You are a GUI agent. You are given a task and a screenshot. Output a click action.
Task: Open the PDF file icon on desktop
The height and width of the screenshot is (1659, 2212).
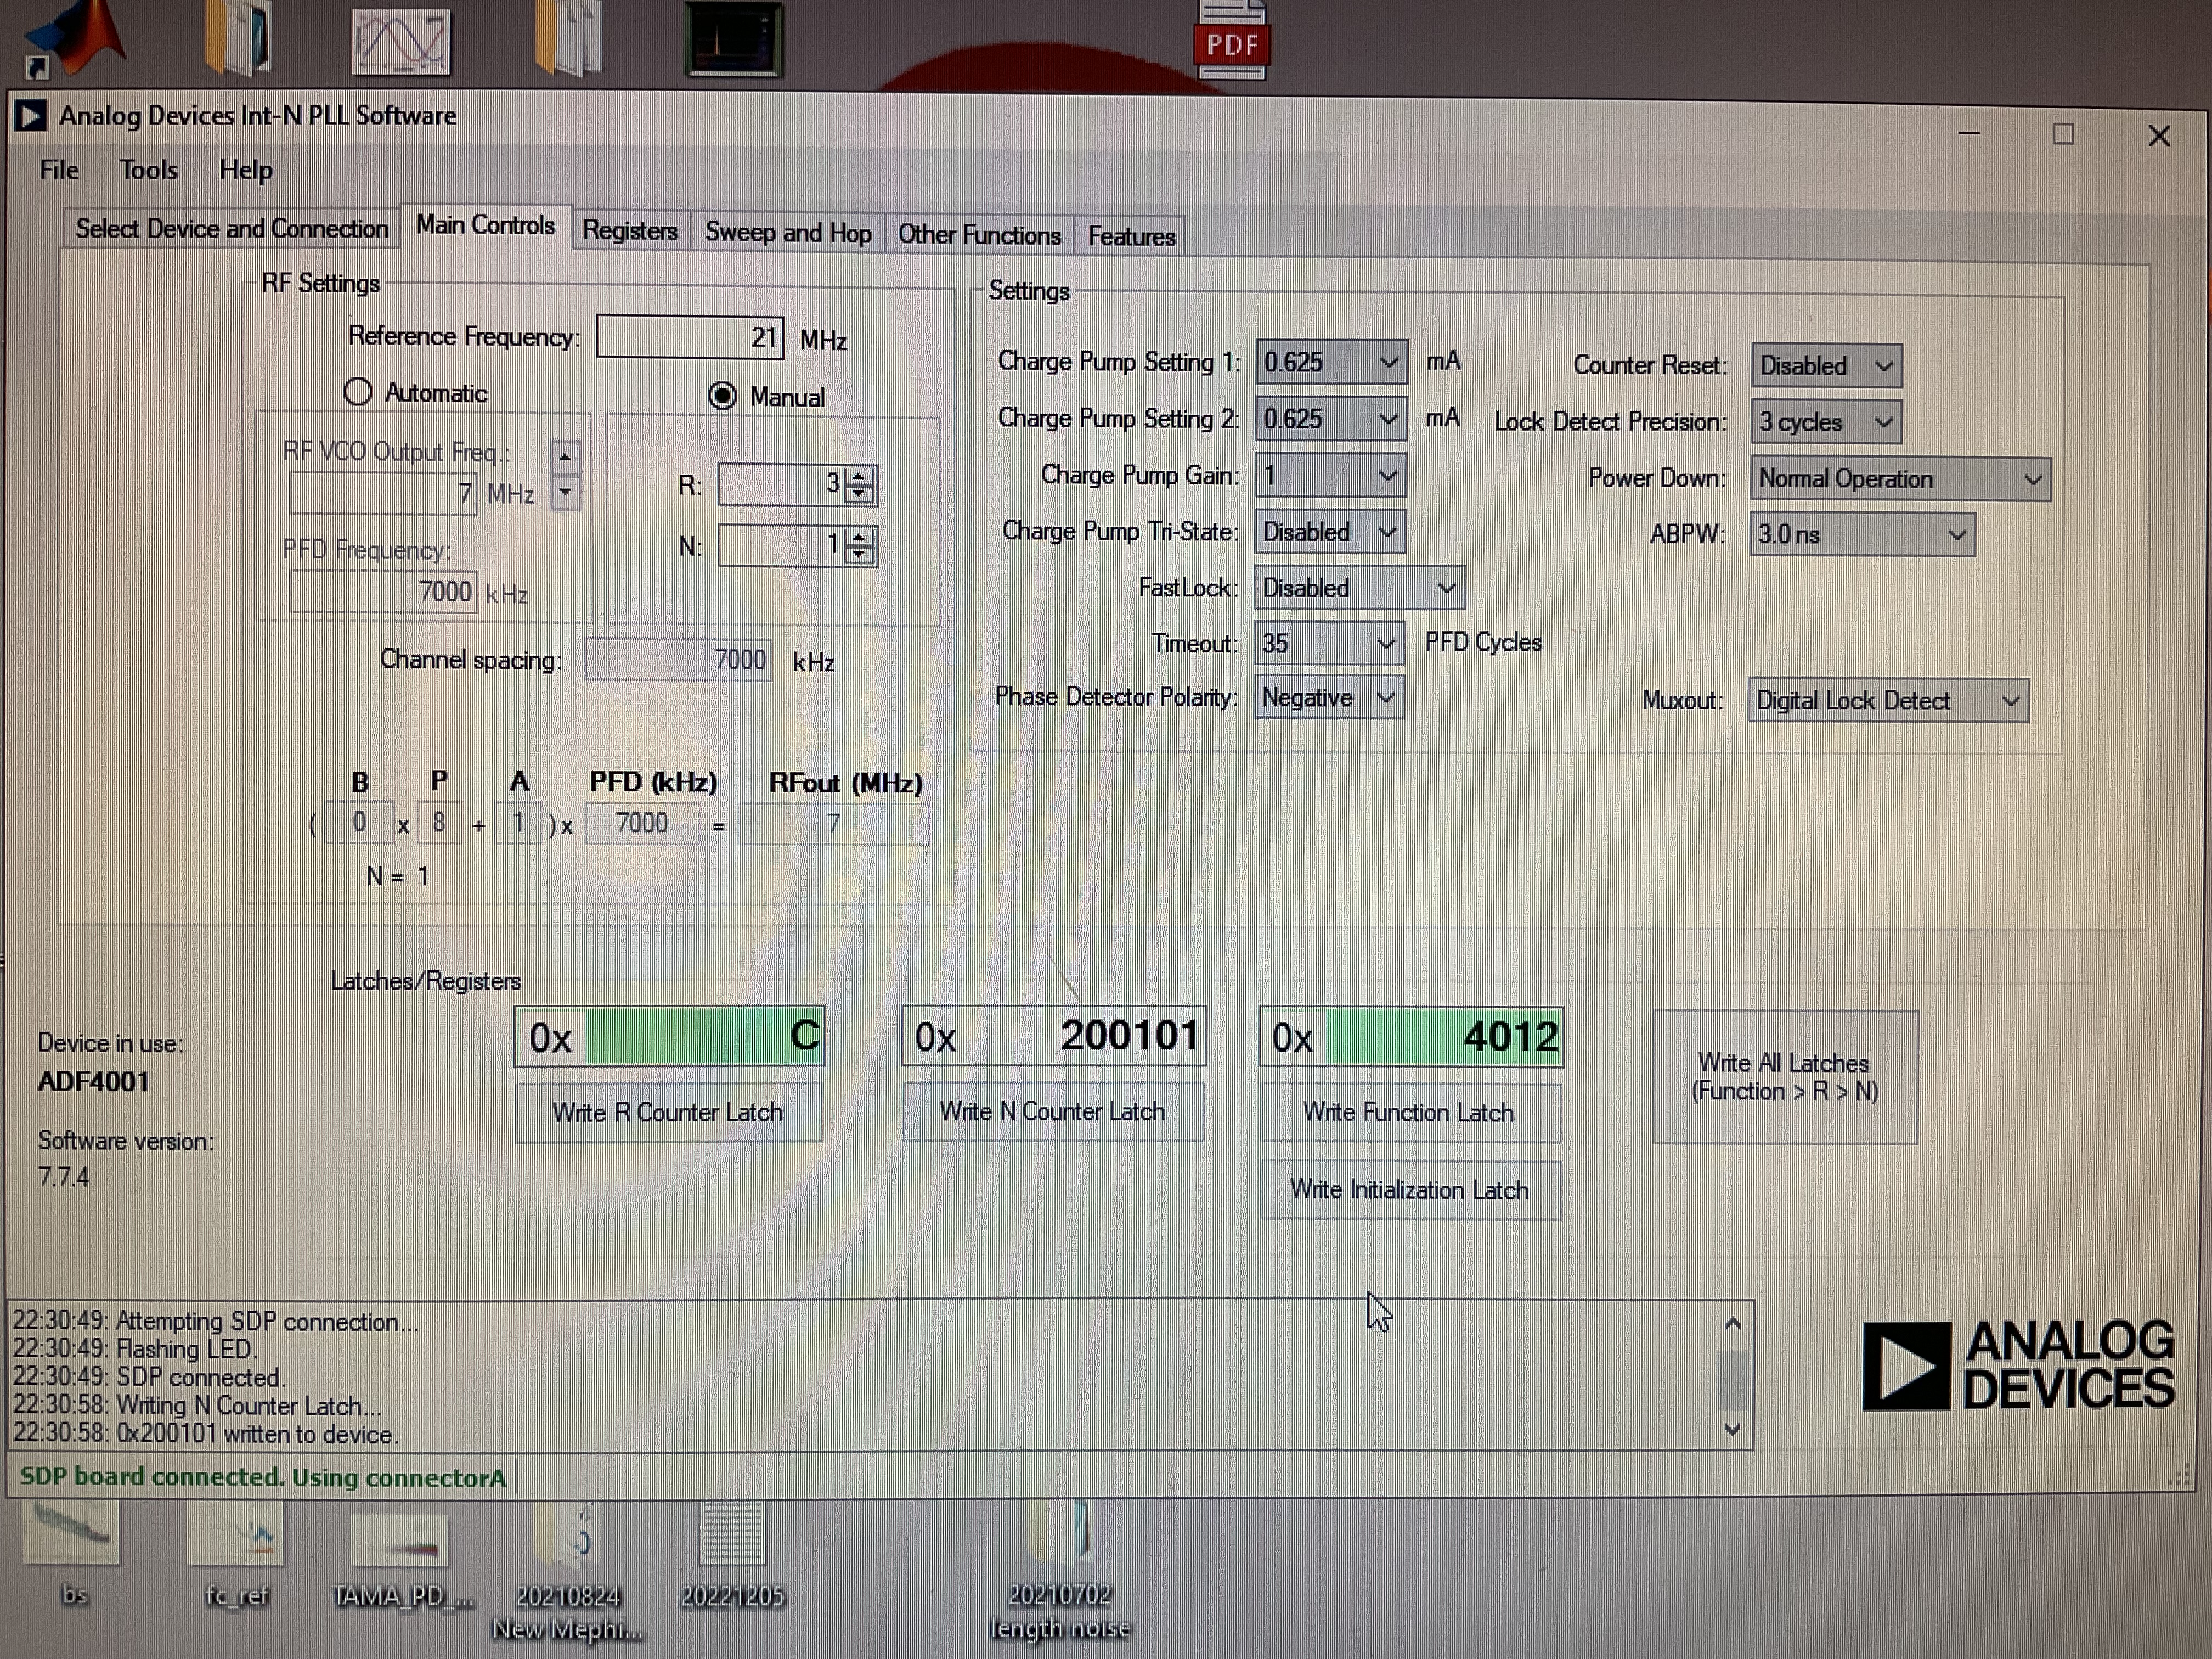[x=1232, y=40]
